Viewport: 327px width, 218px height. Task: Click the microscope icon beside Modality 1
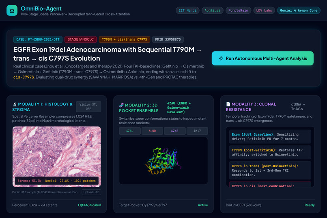pyautogui.click(x=14, y=104)
